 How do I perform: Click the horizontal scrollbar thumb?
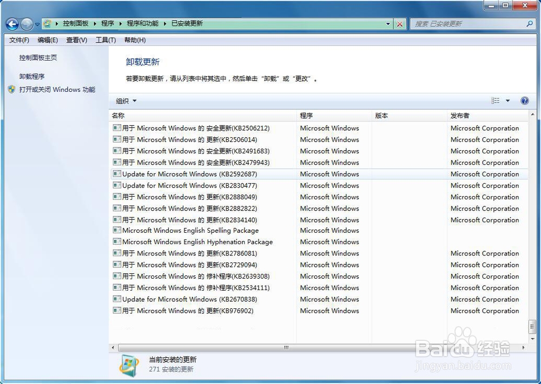(x=286, y=347)
